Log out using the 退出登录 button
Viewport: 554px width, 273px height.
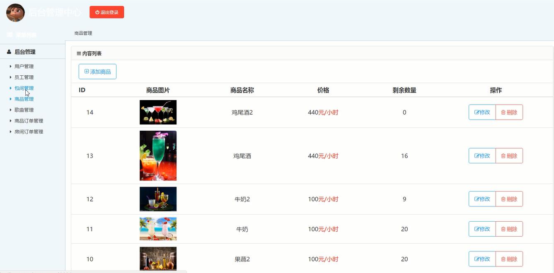(x=107, y=12)
